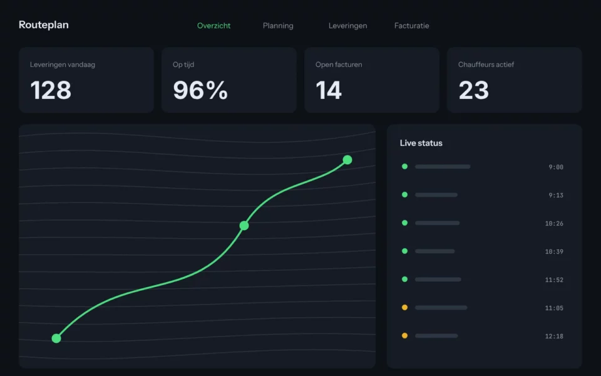
Task: Select the green status dot for 11:52
Action: pos(404,279)
